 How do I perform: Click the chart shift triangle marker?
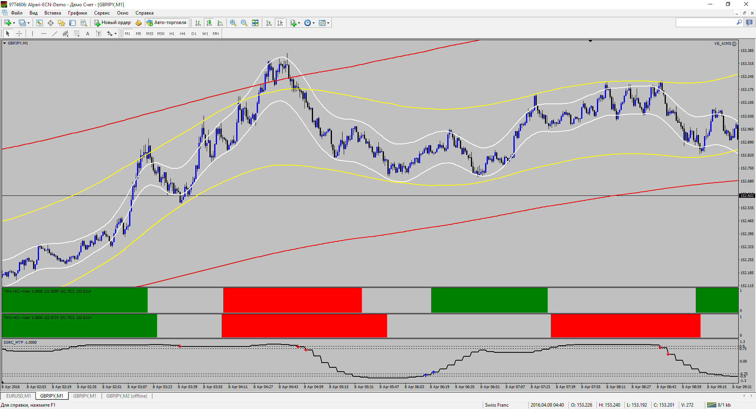pos(590,41)
